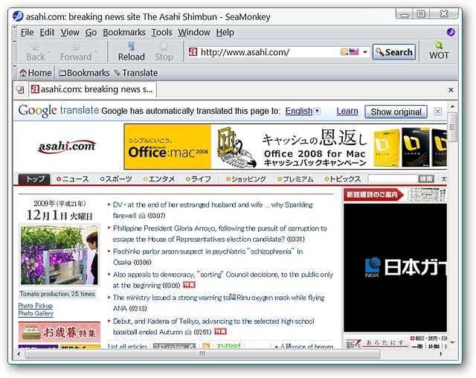Click the Translate bookmarklet
Image resolution: width=476 pixels, height=378 pixels.
coord(135,73)
